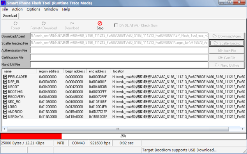Sort by the name column header
This screenshot has height=154, width=247.
pos(19,71)
